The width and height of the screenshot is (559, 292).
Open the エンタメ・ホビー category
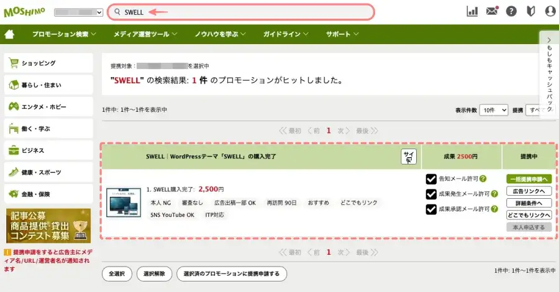tap(48, 107)
